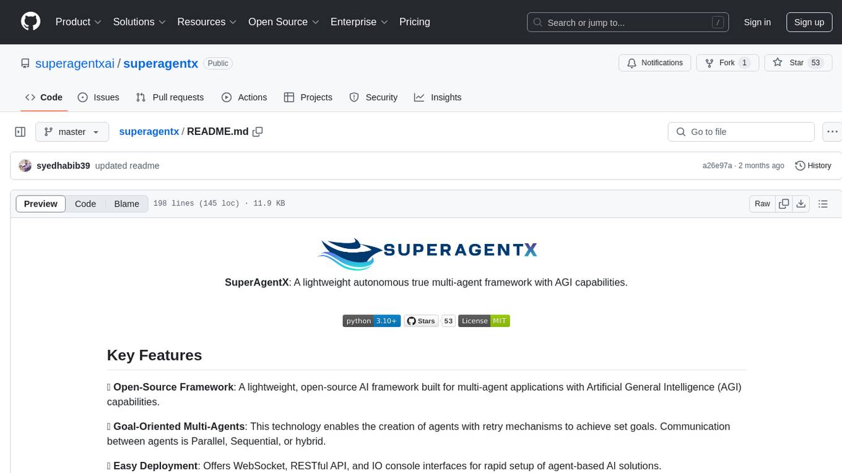Open the document outline list
The height and width of the screenshot is (473, 842).
pos(823,204)
